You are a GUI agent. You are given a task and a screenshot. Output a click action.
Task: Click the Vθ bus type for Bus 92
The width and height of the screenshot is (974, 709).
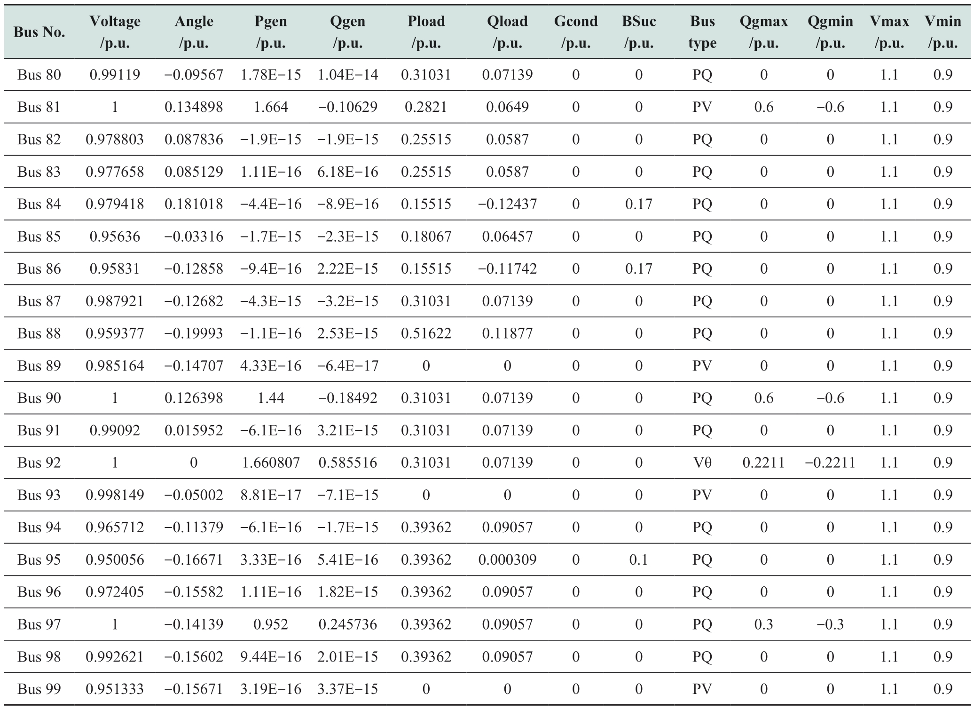(x=702, y=463)
